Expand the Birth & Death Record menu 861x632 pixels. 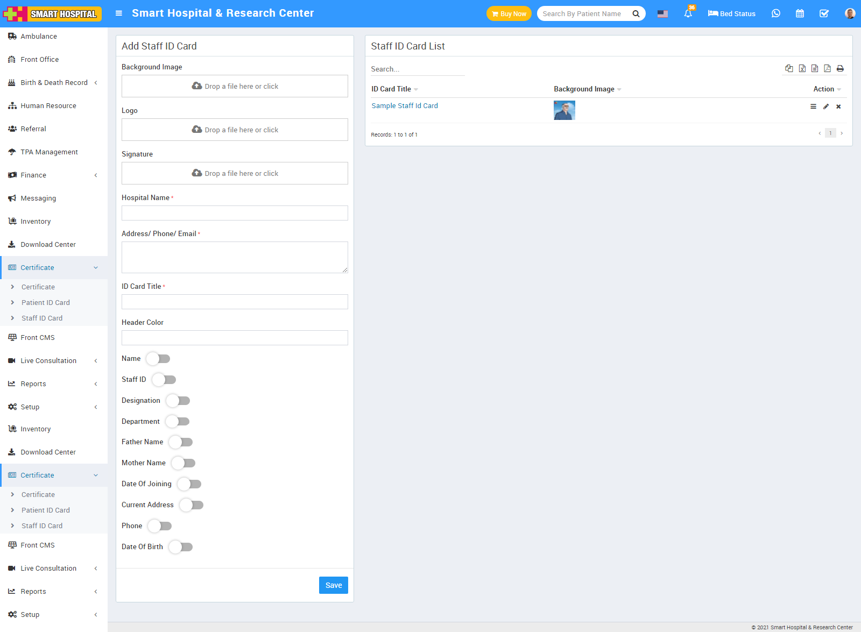54,83
